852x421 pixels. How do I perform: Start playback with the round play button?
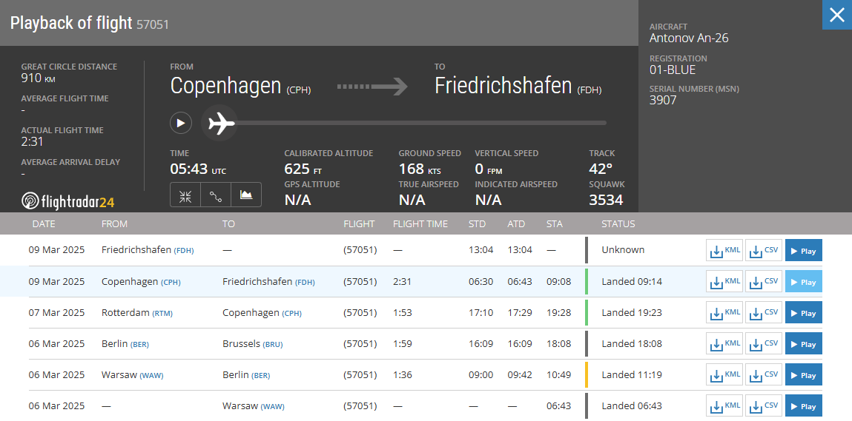181,123
